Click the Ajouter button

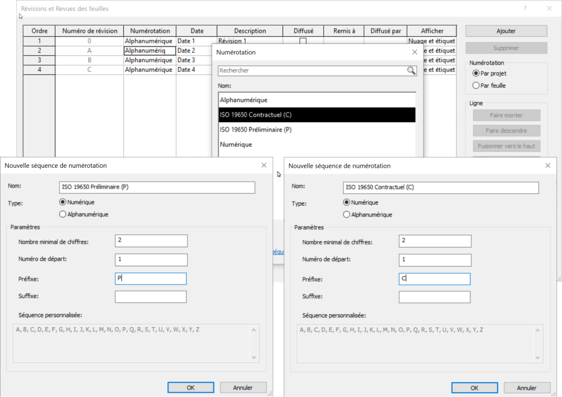(505, 31)
